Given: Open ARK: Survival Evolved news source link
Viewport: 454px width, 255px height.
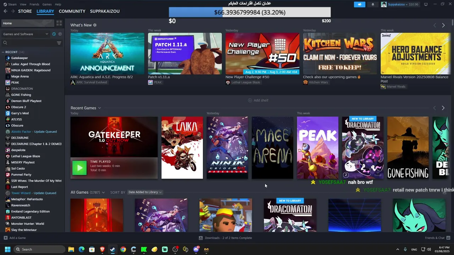Looking at the screenshot, I should (x=89, y=82).
